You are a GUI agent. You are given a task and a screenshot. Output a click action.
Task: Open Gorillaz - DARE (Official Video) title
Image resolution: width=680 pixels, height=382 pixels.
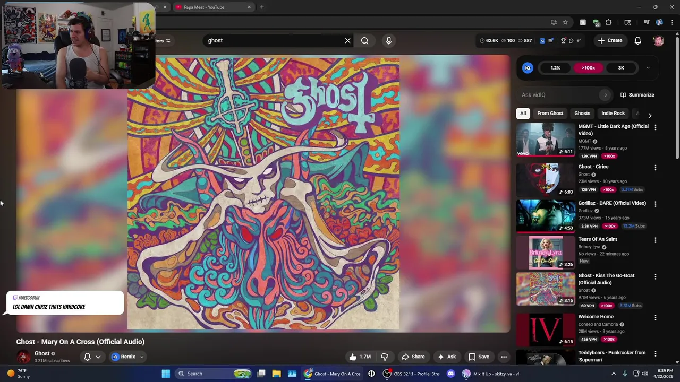click(x=612, y=203)
